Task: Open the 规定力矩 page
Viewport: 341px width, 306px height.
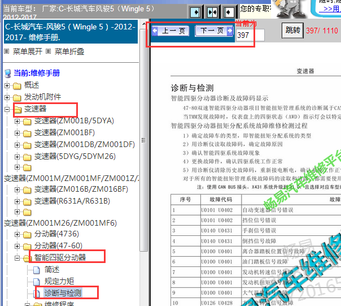Action: click(x=59, y=282)
